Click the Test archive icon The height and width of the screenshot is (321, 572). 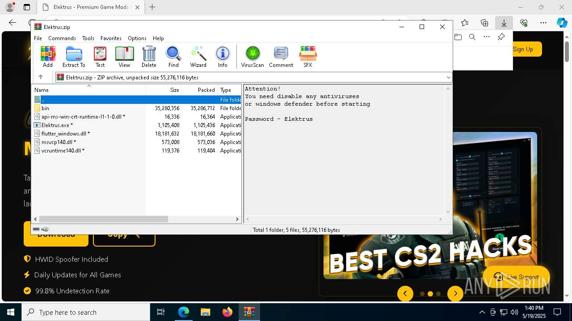click(x=100, y=57)
